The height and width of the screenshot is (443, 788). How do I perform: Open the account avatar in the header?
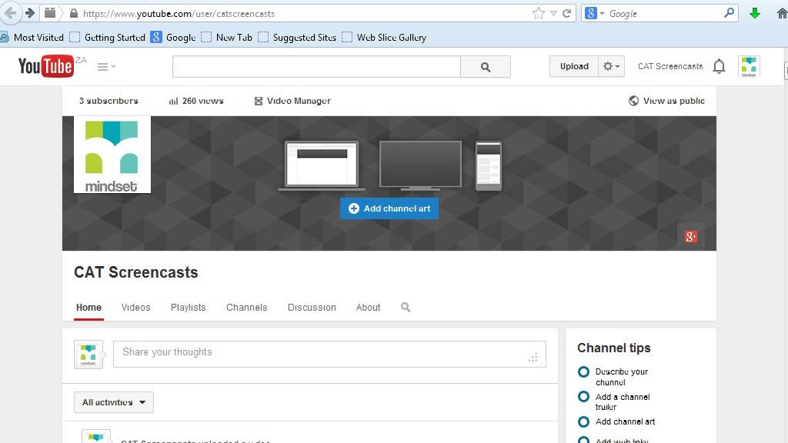[x=749, y=66]
